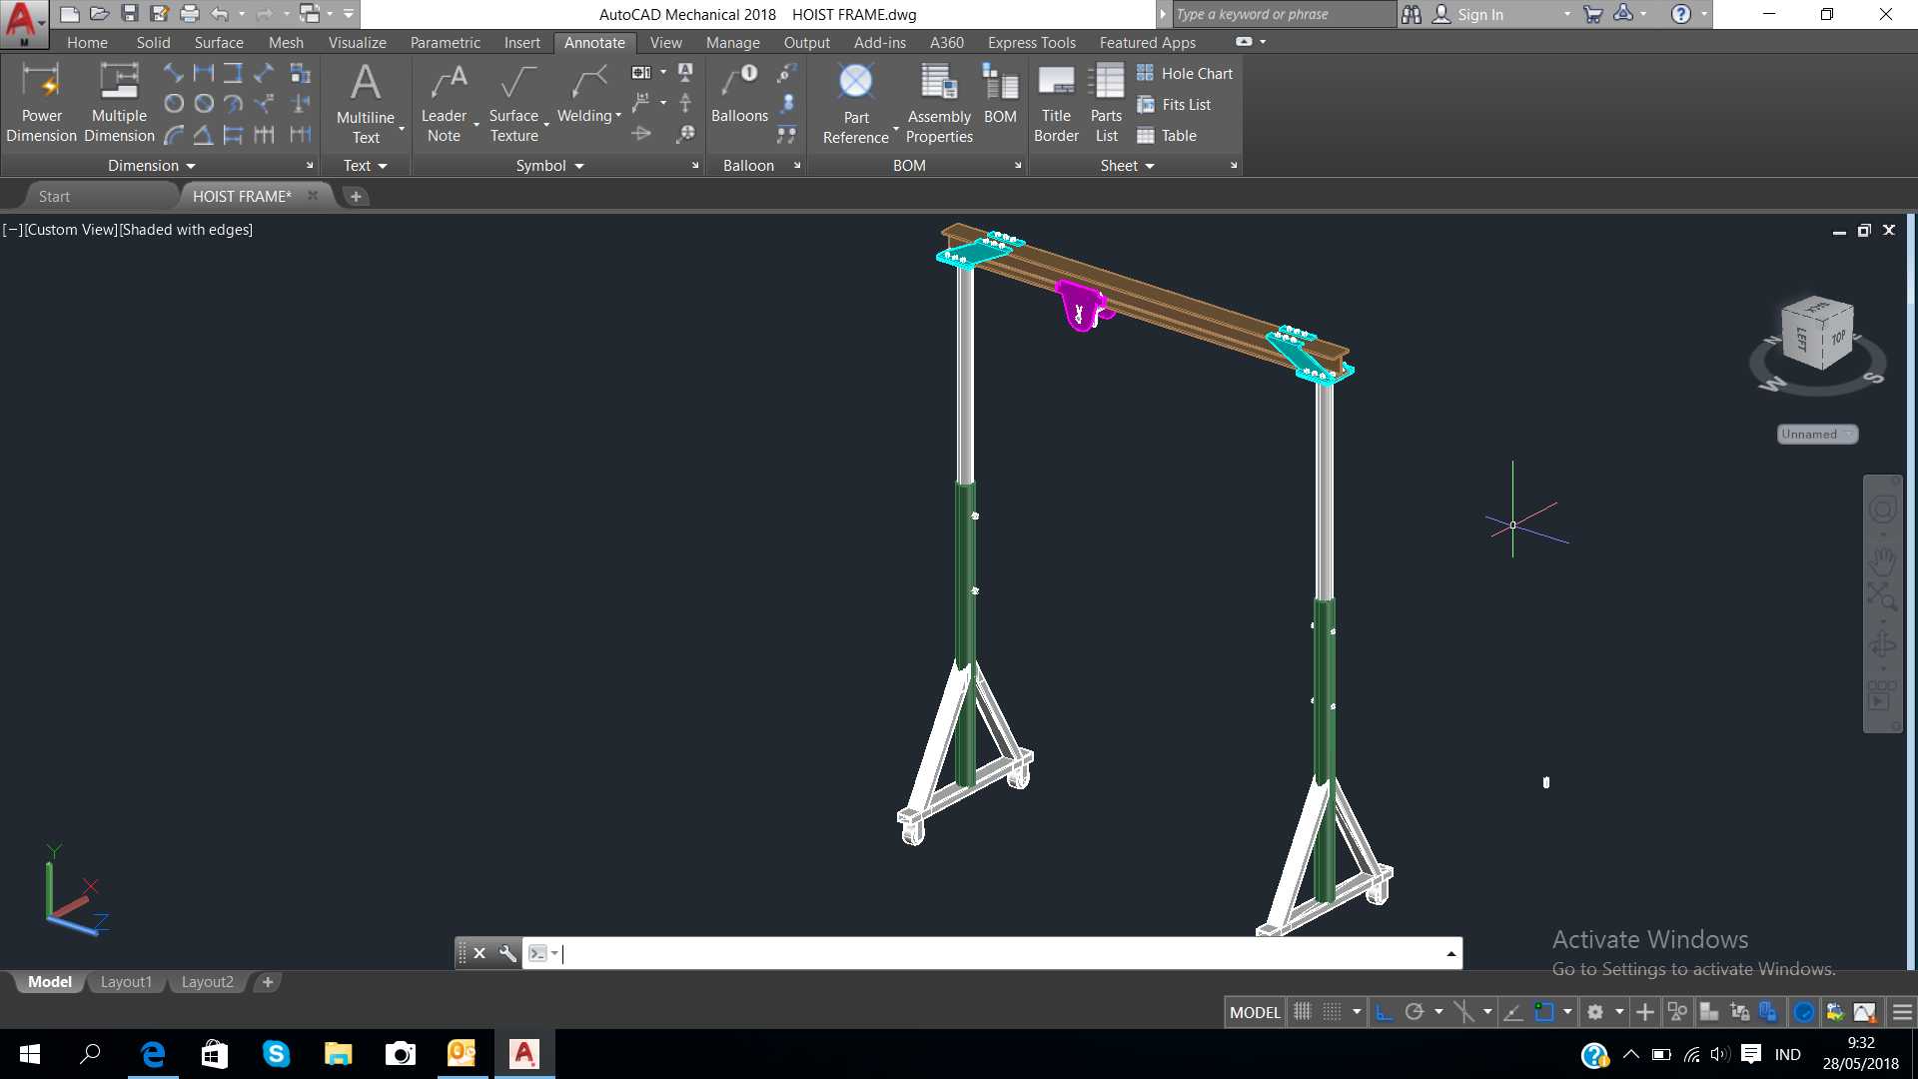This screenshot has width=1918, height=1079.
Task: Switch to the Home ribbon tab
Action: point(87,42)
